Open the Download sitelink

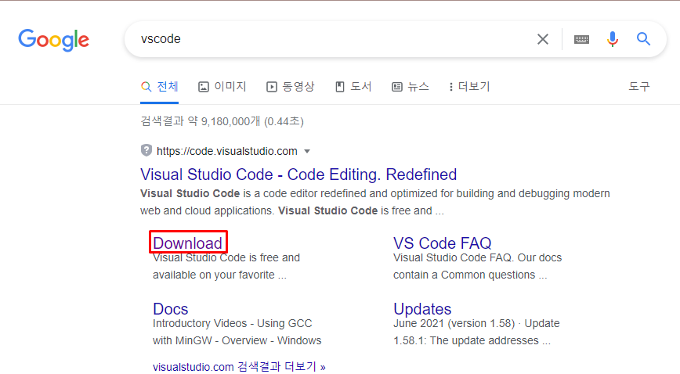tap(187, 243)
